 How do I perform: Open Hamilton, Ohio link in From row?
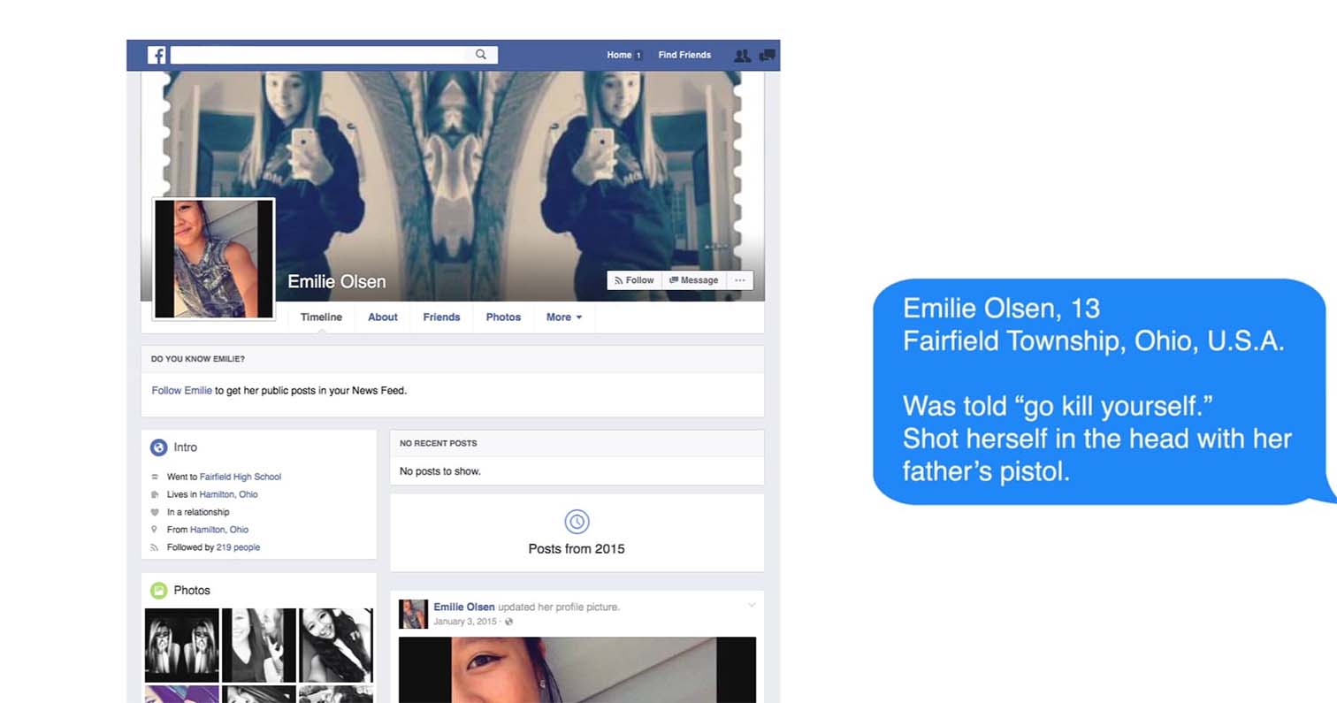pos(219,530)
